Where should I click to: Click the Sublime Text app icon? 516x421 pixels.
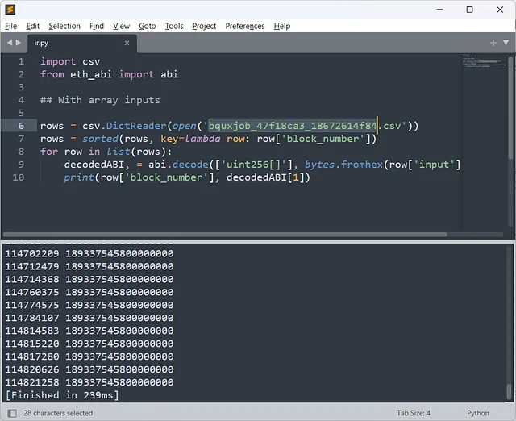point(10,10)
